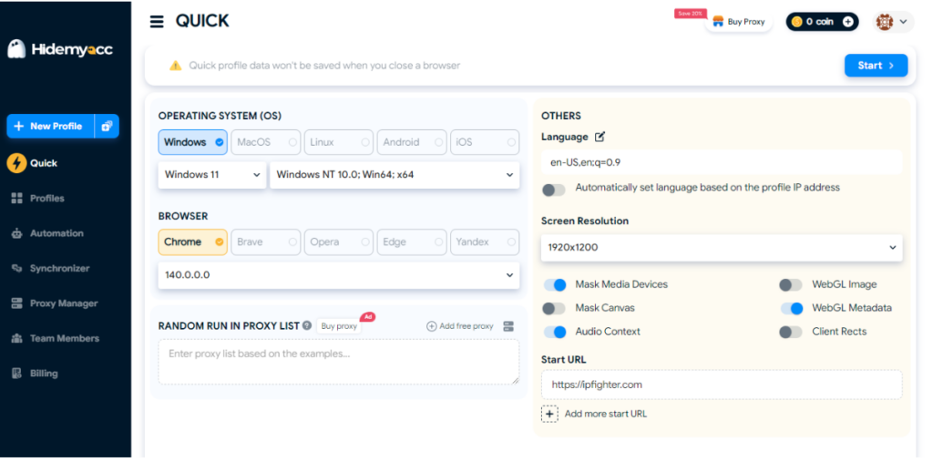The height and width of the screenshot is (462, 933).
Task: Click the proxy list text area
Action: (339, 362)
